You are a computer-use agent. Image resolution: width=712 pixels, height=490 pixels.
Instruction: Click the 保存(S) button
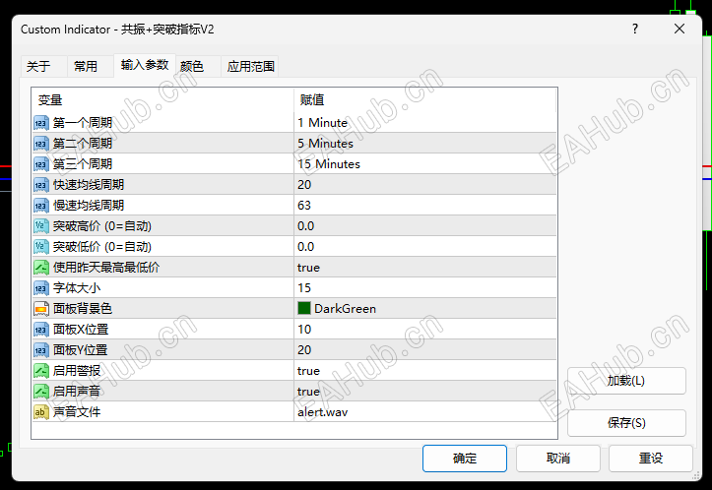click(x=626, y=423)
